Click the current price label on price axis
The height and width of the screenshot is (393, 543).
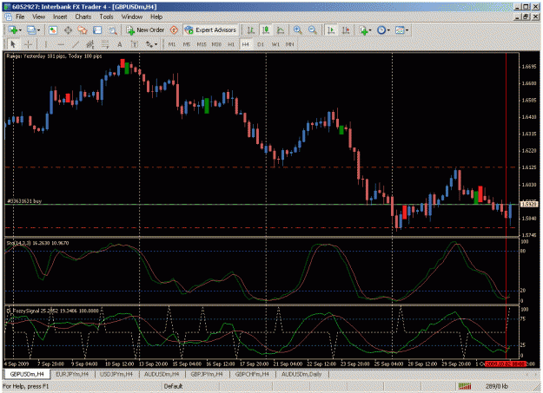(530, 204)
